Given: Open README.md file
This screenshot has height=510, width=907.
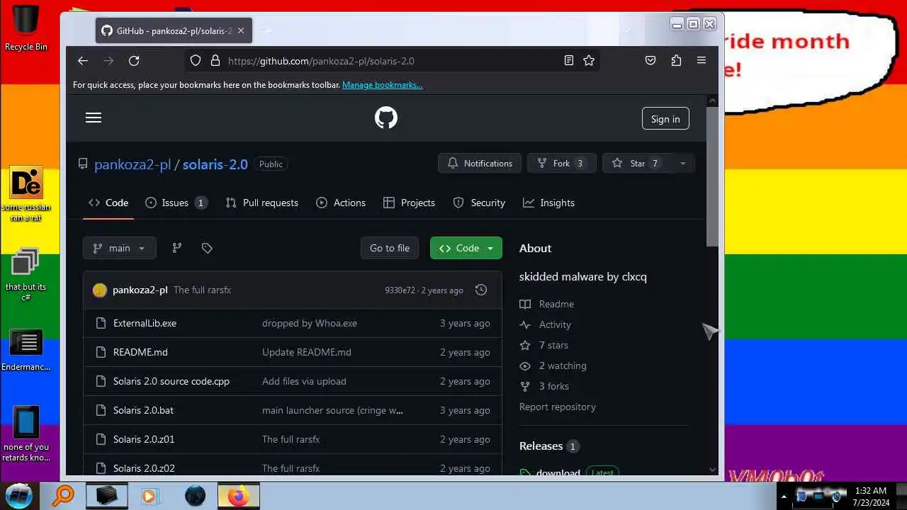Looking at the screenshot, I should click(140, 352).
